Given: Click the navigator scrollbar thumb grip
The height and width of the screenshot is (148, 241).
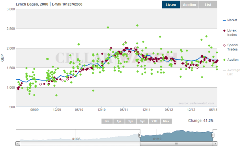Looking at the screenshot, I should pyautogui.click(x=176, y=144).
